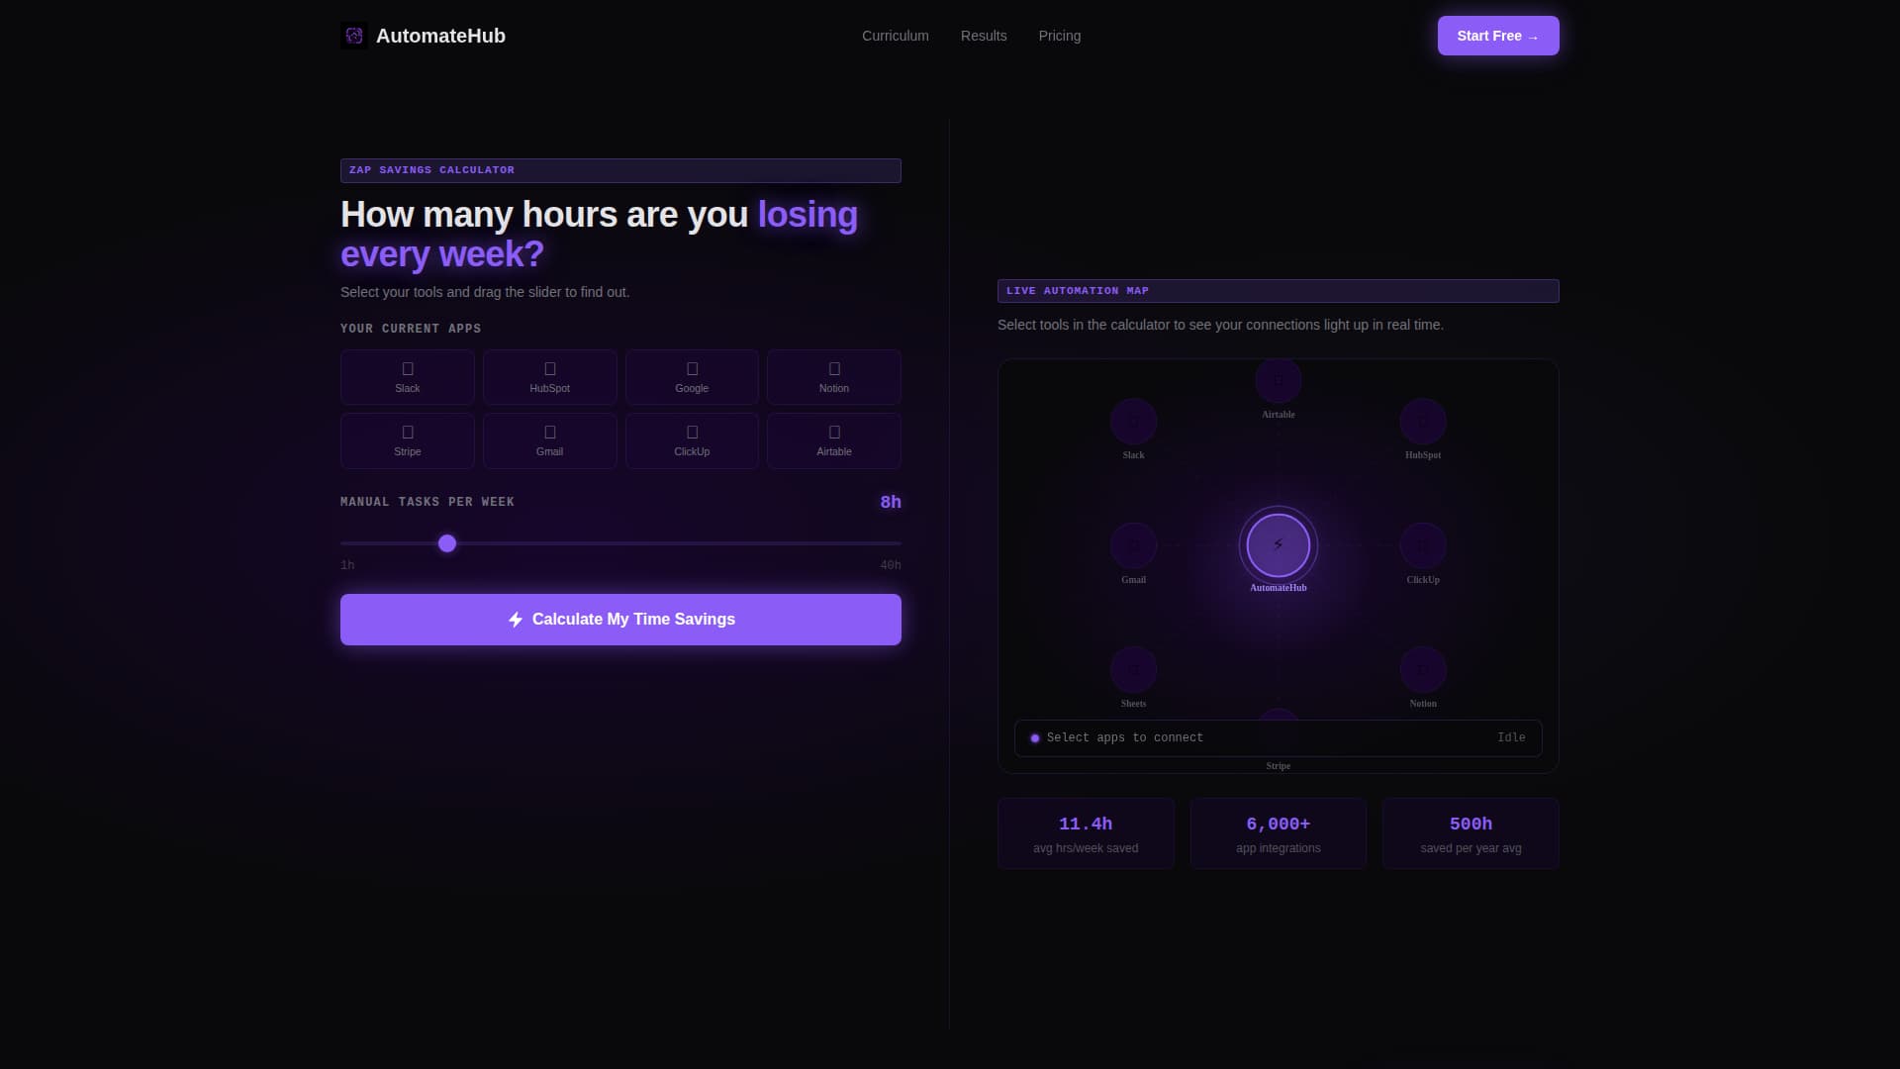Click the Notion node in the automation map
The image size is (1900, 1069).
coord(1423,669)
